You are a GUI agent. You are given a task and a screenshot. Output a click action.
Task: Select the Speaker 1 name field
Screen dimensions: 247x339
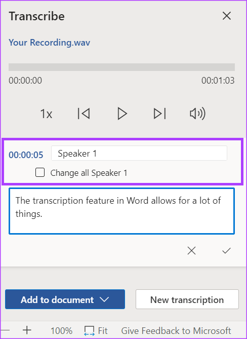coord(139,154)
